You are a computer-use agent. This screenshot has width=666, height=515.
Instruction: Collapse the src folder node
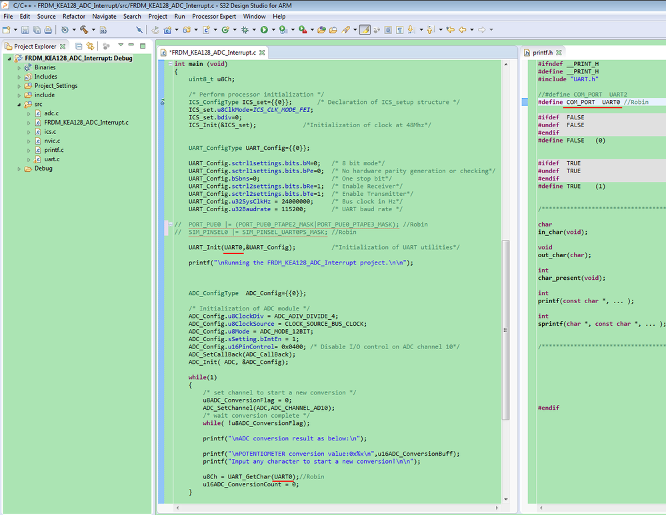point(19,105)
